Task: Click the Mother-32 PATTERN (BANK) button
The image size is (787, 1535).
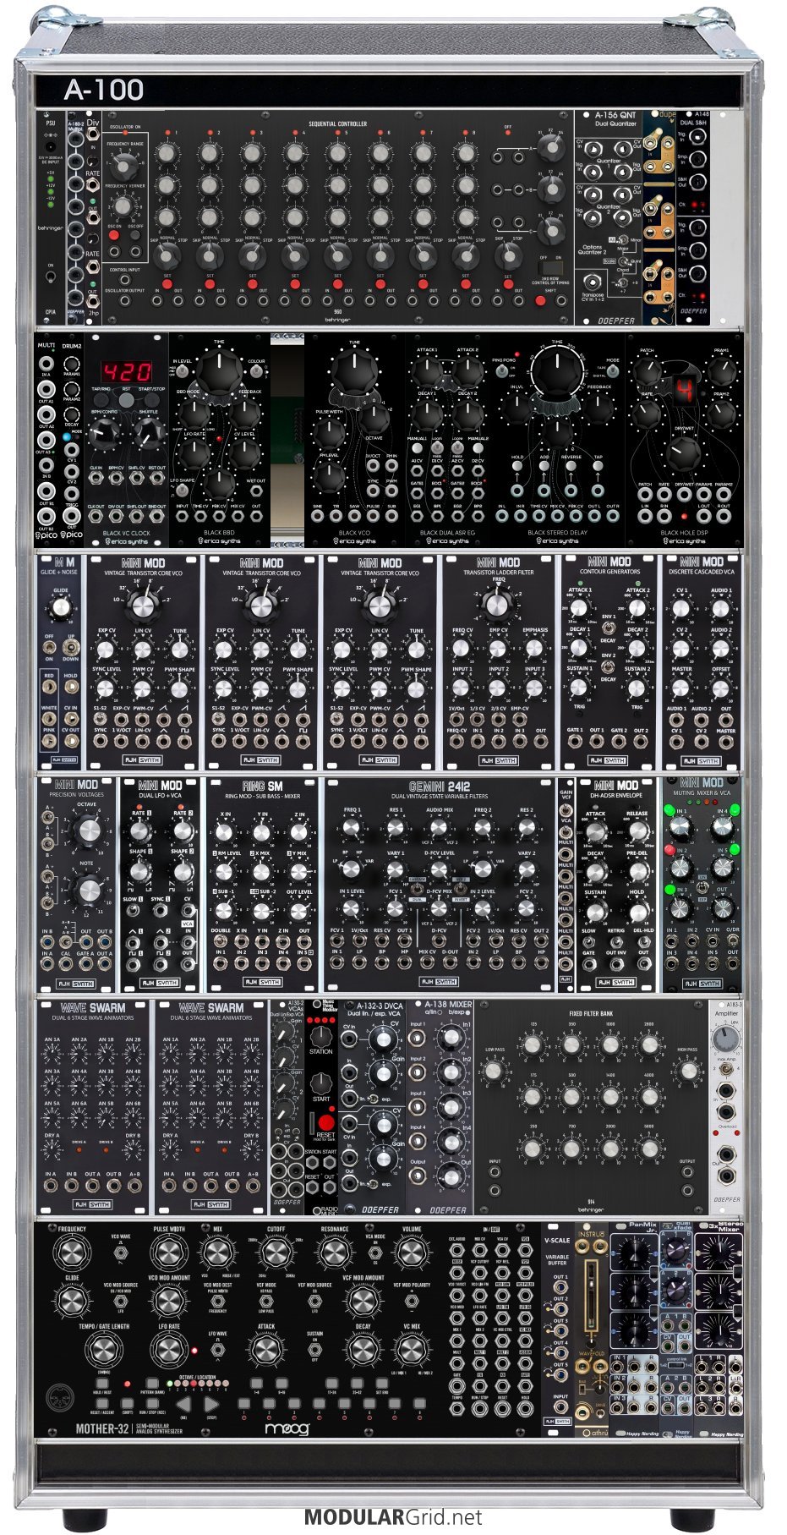Action: pos(154,1384)
